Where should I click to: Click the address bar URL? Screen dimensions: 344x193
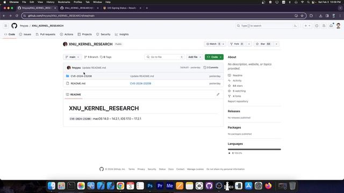[61, 16]
